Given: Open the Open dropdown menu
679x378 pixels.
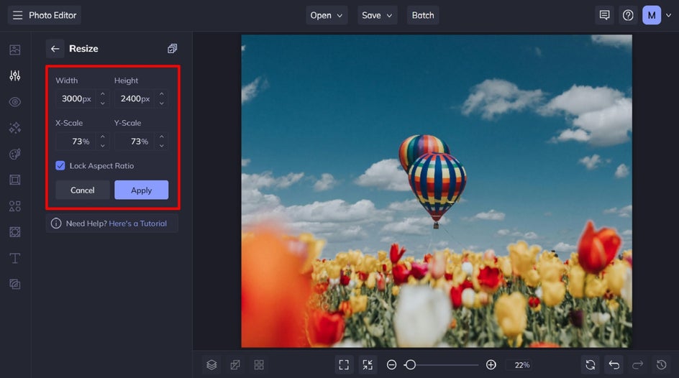Looking at the screenshot, I should (x=327, y=15).
